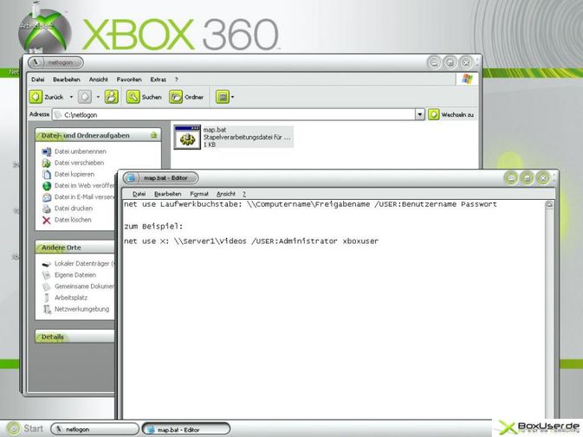The image size is (583, 437).
Task: Collapse the Andere Orte panel header
Action: tap(75, 247)
